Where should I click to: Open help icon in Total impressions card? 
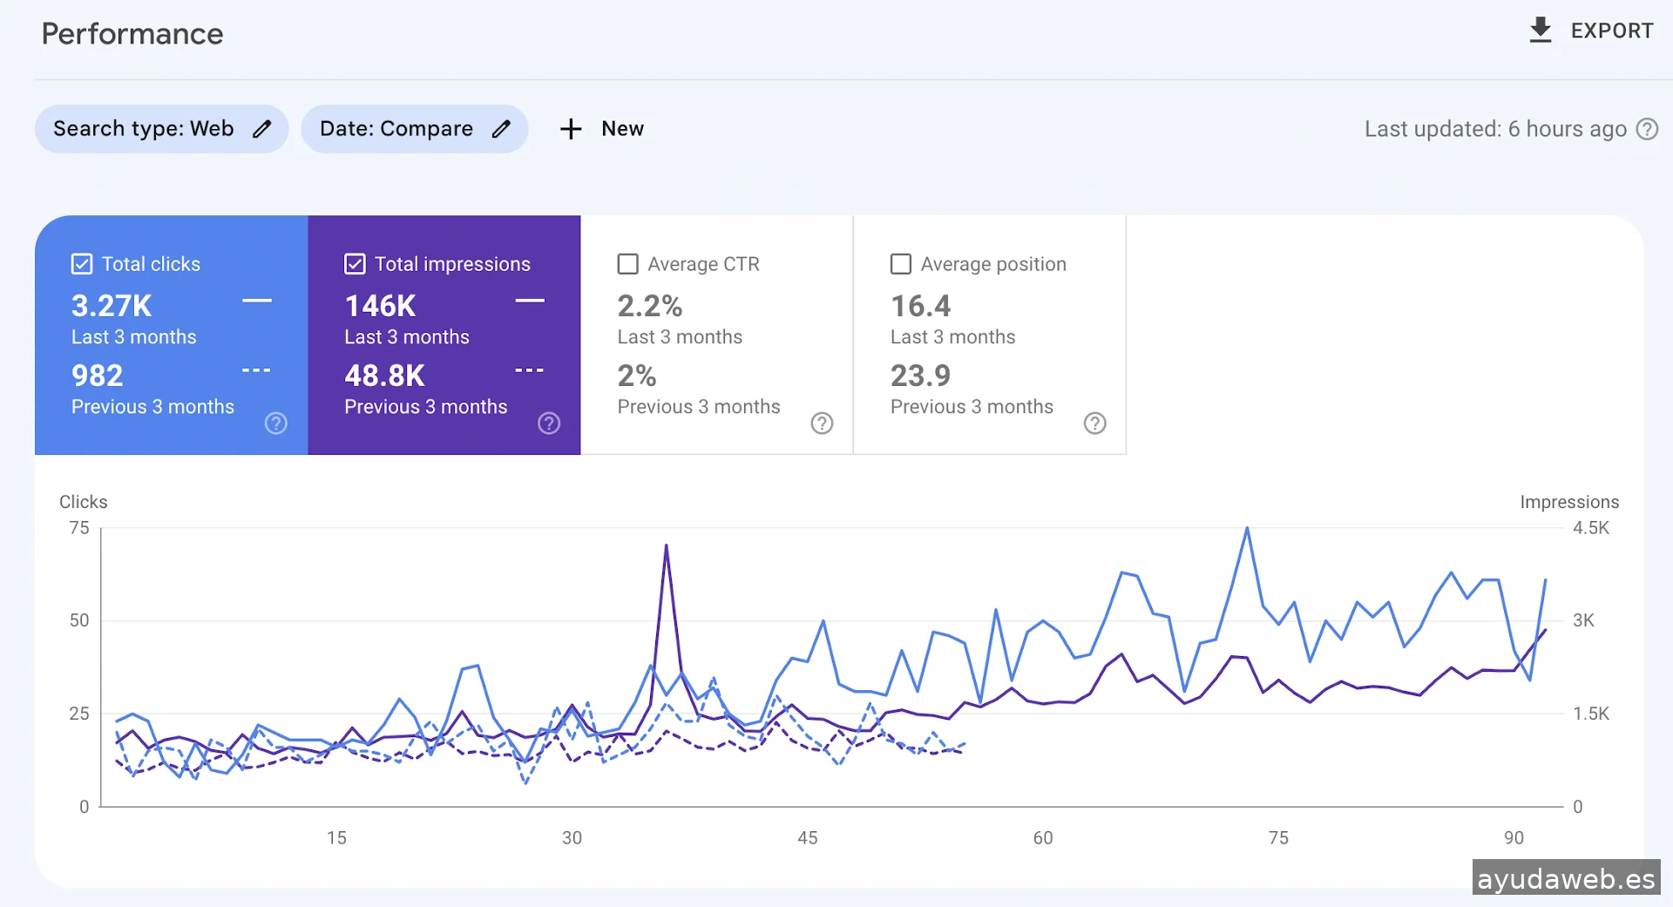pyautogui.click(x=549, y=423)
